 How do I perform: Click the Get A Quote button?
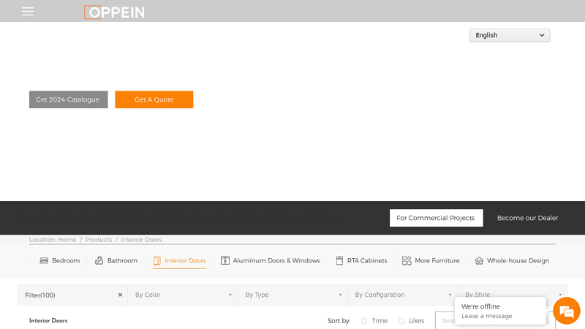coord(154,99)
